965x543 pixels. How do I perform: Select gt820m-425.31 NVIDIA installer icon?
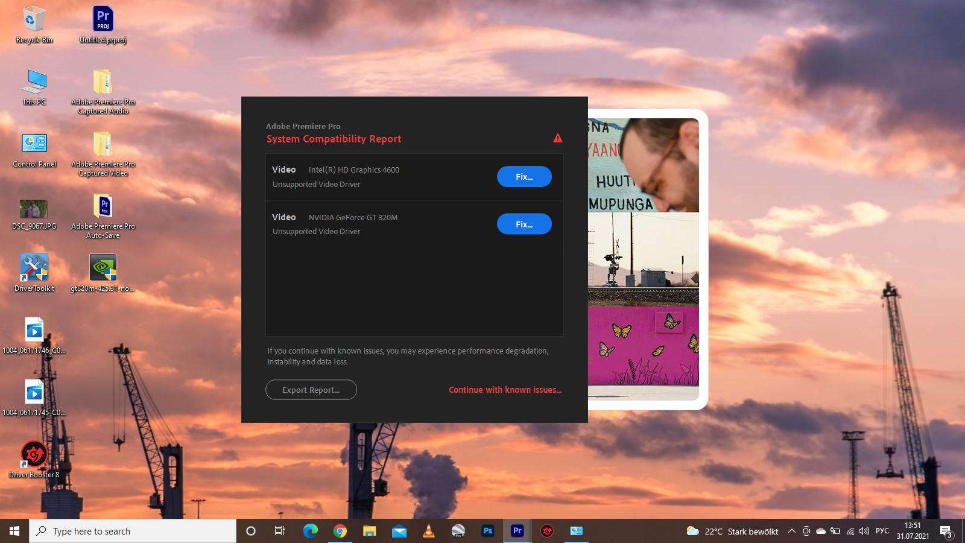103,273
